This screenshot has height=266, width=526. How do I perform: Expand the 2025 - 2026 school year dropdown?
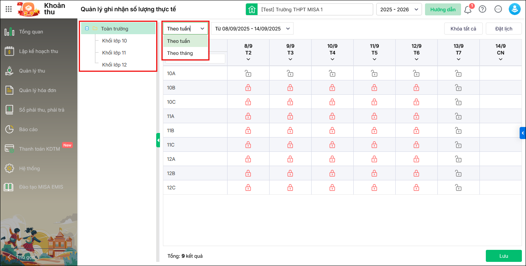(399, 9)
